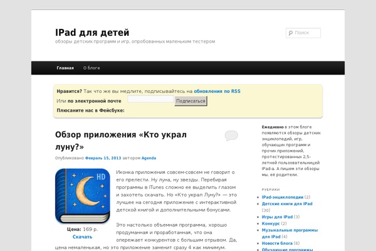Open the Главная menu item
This screenshot has height=251, width=376.
pos(65,68)
